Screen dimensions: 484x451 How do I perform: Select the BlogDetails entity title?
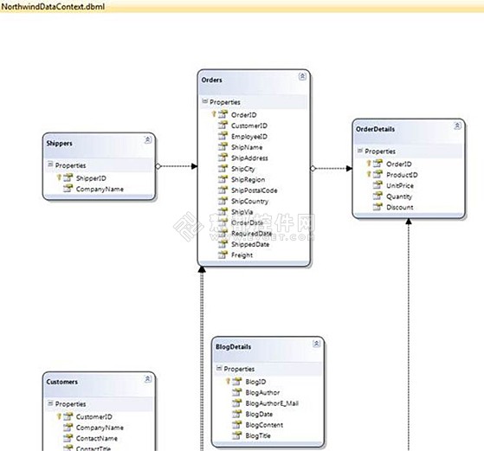tap(234, 347)
